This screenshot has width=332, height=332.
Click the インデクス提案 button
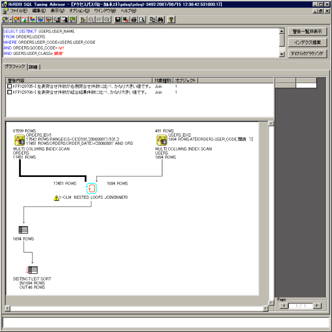[307, 43]
